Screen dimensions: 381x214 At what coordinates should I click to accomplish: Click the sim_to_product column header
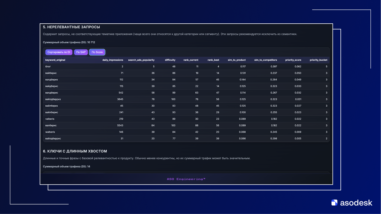[x=237, y=60]
